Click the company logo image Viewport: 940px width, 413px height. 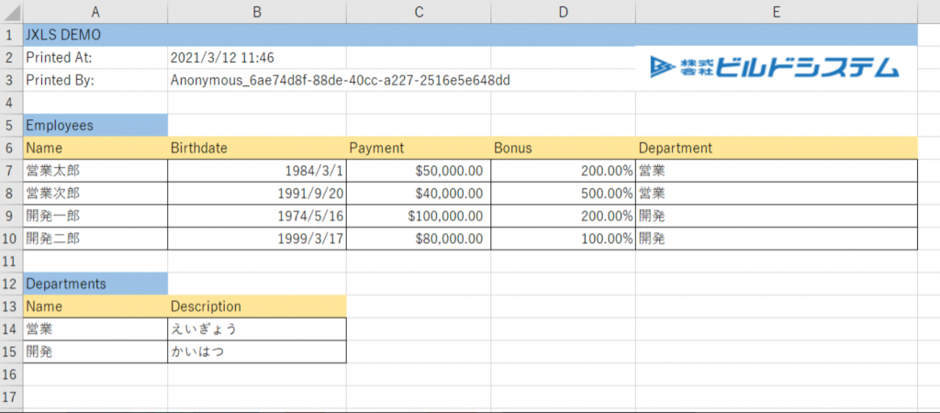tap(774, 68)
